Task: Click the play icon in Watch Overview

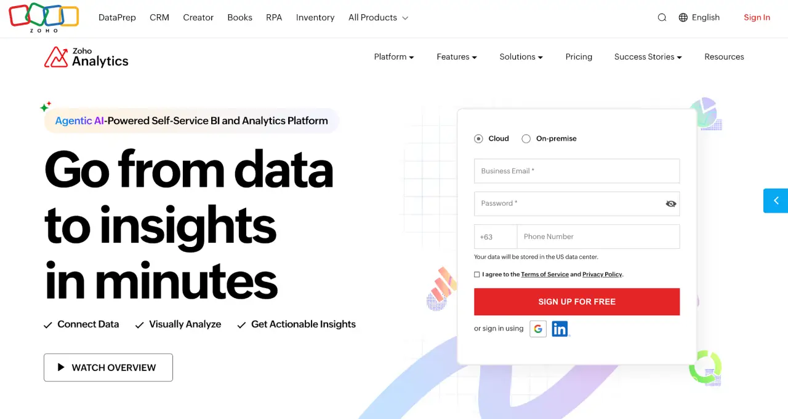Action: (61, 367)
